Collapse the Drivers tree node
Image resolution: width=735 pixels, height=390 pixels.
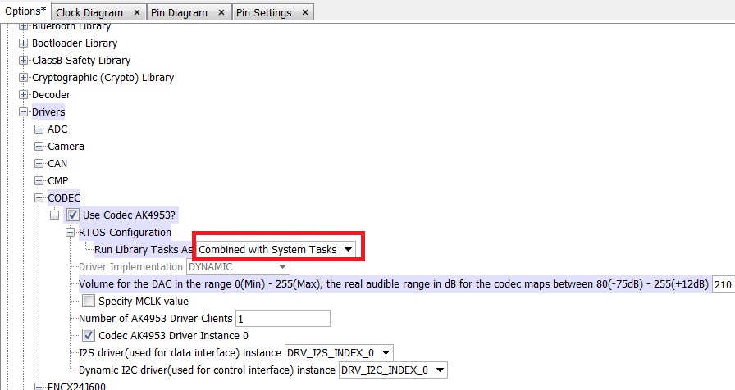(24, 112)
